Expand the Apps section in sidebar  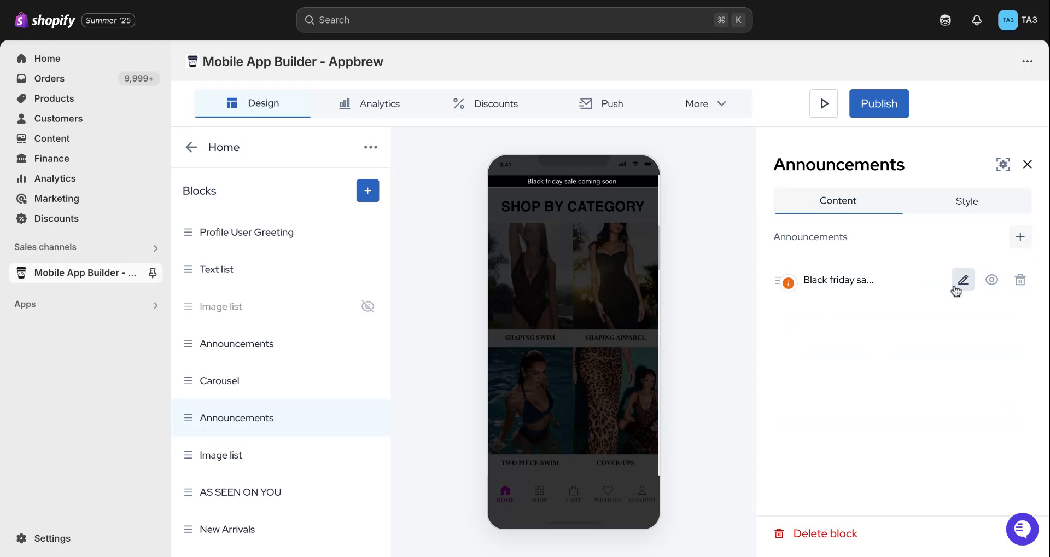(x=155, y=305)
